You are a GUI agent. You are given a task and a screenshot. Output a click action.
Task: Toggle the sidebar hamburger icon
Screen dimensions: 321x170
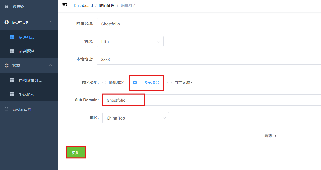coord(65,5)
